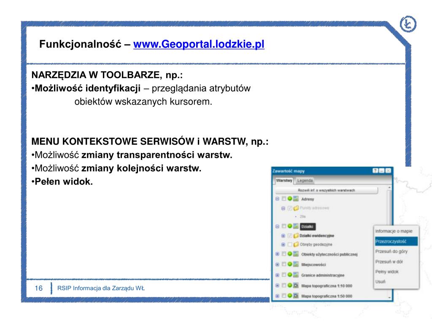
Task: Switch to the Warstwy tab
Action: pos(284,181)
